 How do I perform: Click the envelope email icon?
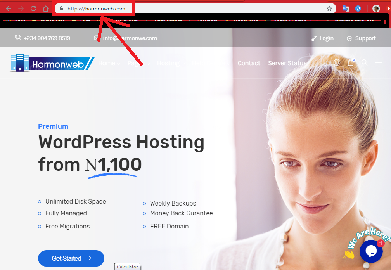coord(96,38)
